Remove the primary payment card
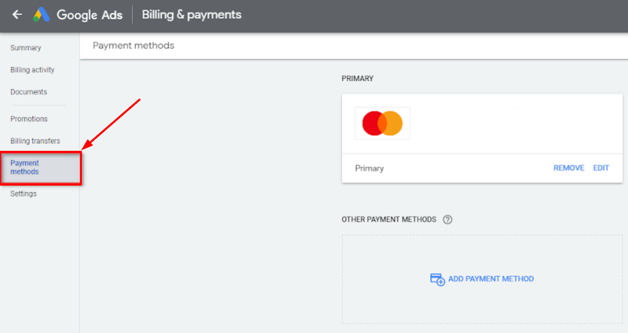Screen dimensions: 628x333 click(569, 168)
